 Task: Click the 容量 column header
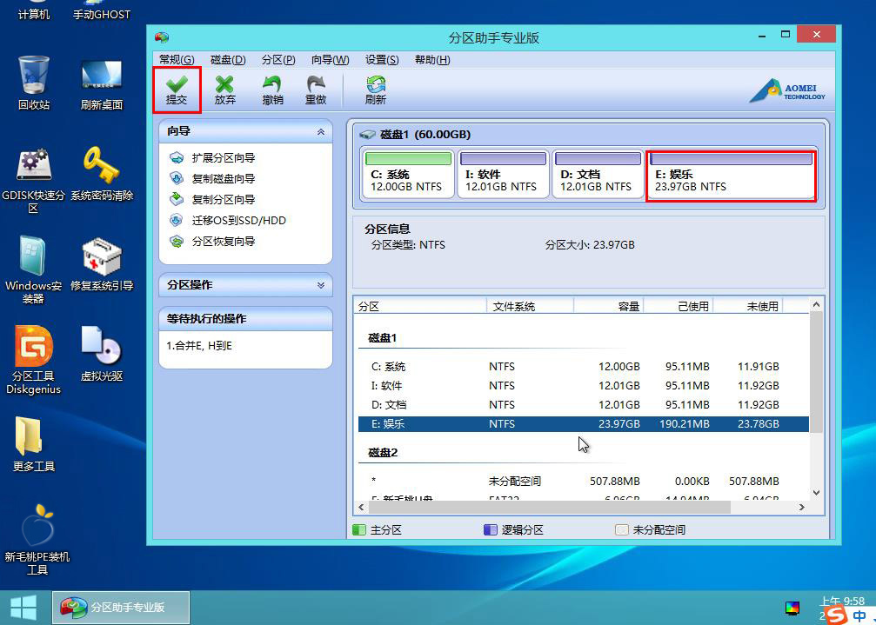pos(609,306)
